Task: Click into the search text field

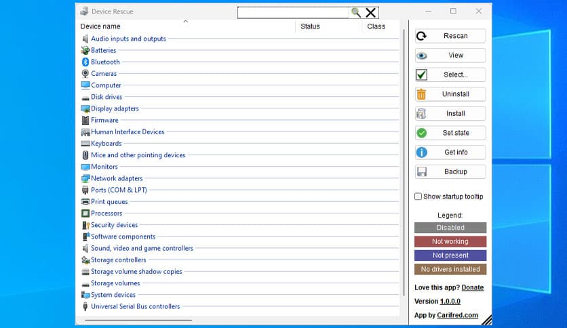Action: [x=293, y=13]
